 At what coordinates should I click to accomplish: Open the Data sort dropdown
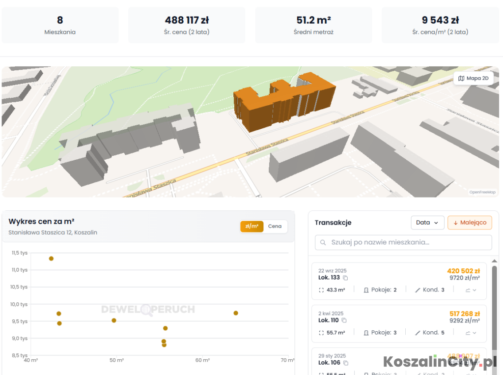click(427, 223)
